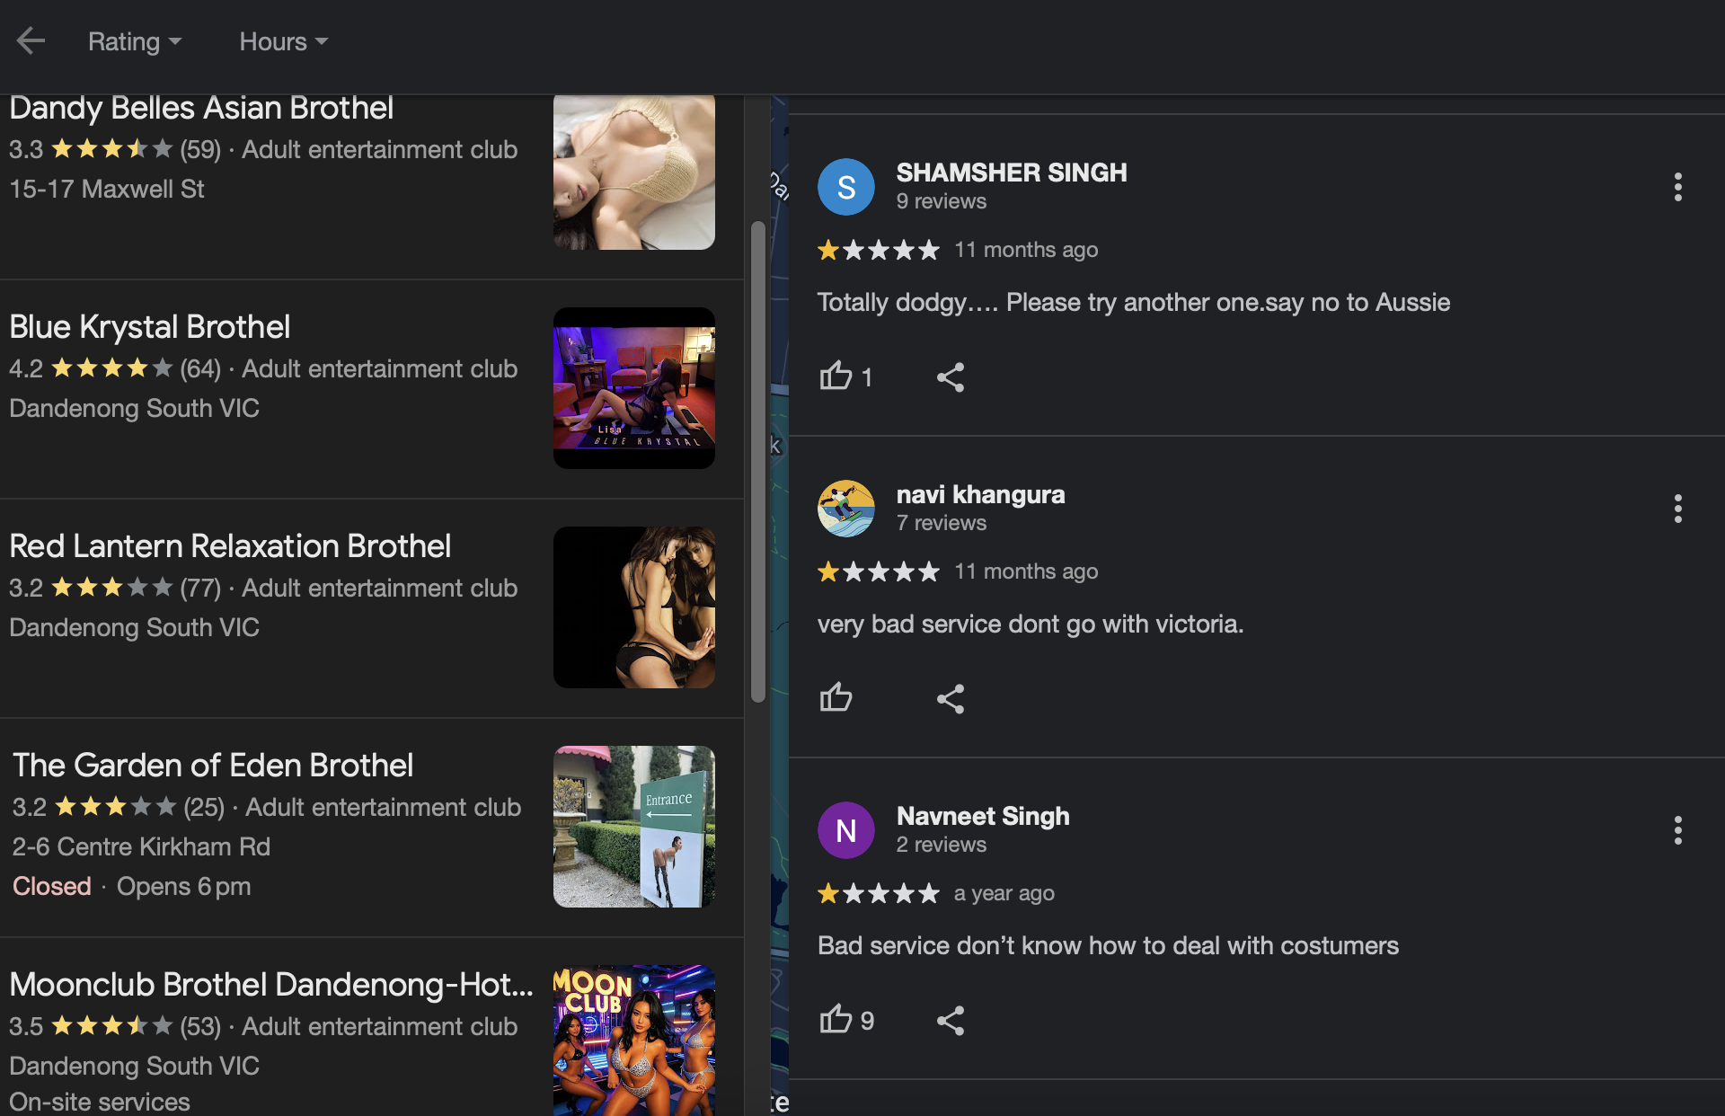Click 'very bad service' review text
Viewport: 1725px width, 1116px height.
[x=1030, y=624]
